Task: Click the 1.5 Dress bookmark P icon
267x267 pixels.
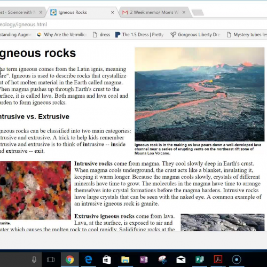Action: (117, 35)
